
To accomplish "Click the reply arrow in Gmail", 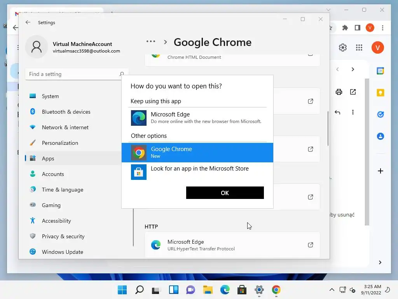I will (x=337, y=112).
